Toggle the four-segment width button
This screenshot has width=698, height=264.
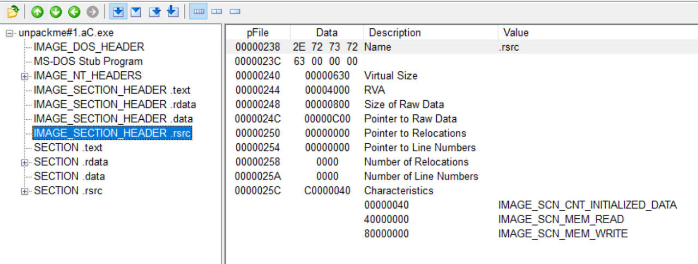coord(198,11)
